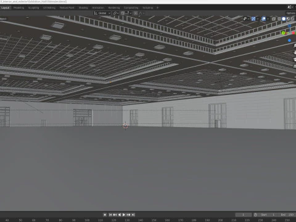Viewport: 296px width, 222px height.
Task: Open the object type visibility dropdown
Action: click(x=246, y=19)
